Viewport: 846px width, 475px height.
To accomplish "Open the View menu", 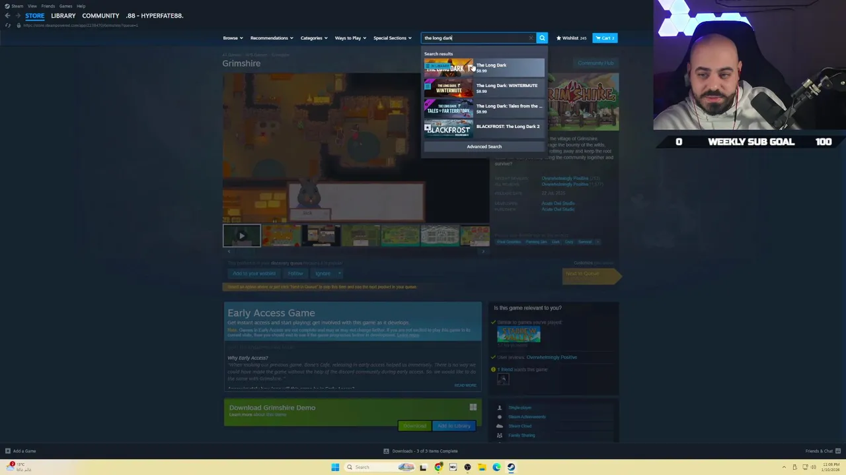I will (32, 6).
